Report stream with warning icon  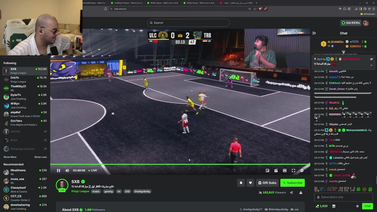point(301,193)
